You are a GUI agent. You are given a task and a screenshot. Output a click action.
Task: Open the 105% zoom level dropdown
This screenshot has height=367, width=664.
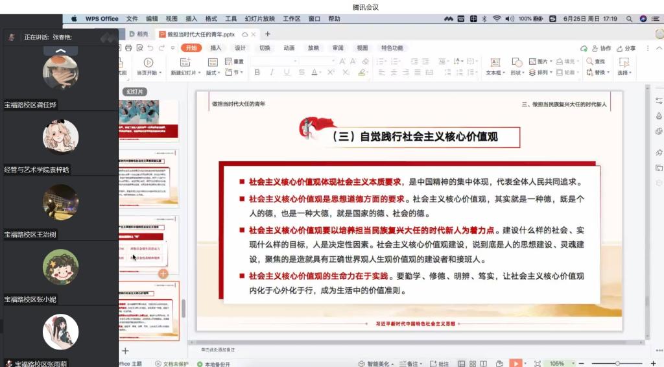click(x=558, y=364)
